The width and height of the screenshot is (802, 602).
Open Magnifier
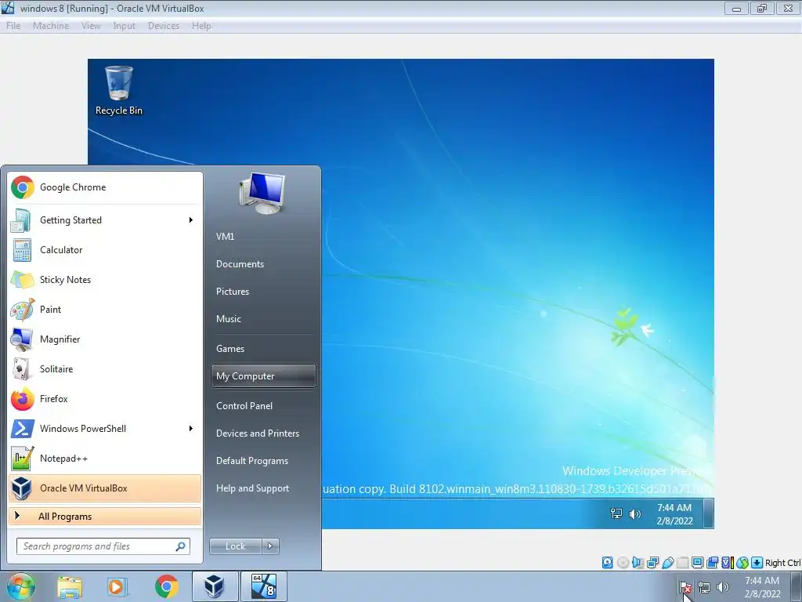105,339
